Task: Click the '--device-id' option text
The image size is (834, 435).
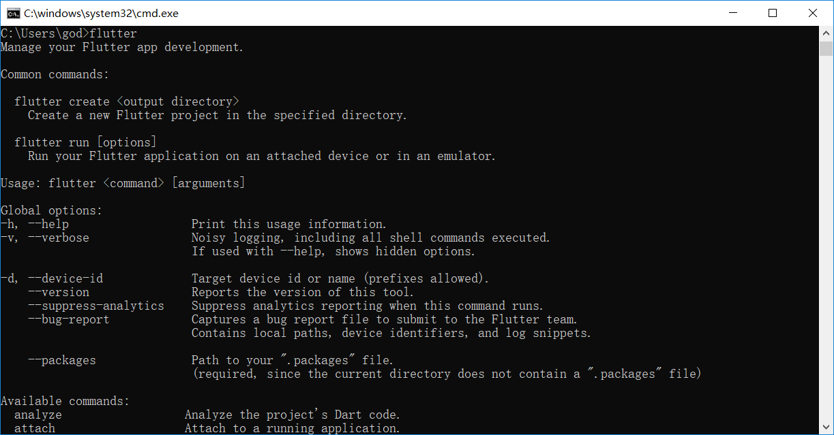Action: click(65, 278)
